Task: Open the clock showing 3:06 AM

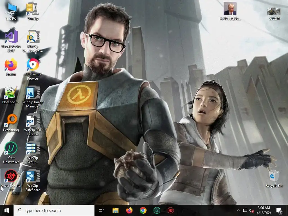Action: (x=264, y=210)
